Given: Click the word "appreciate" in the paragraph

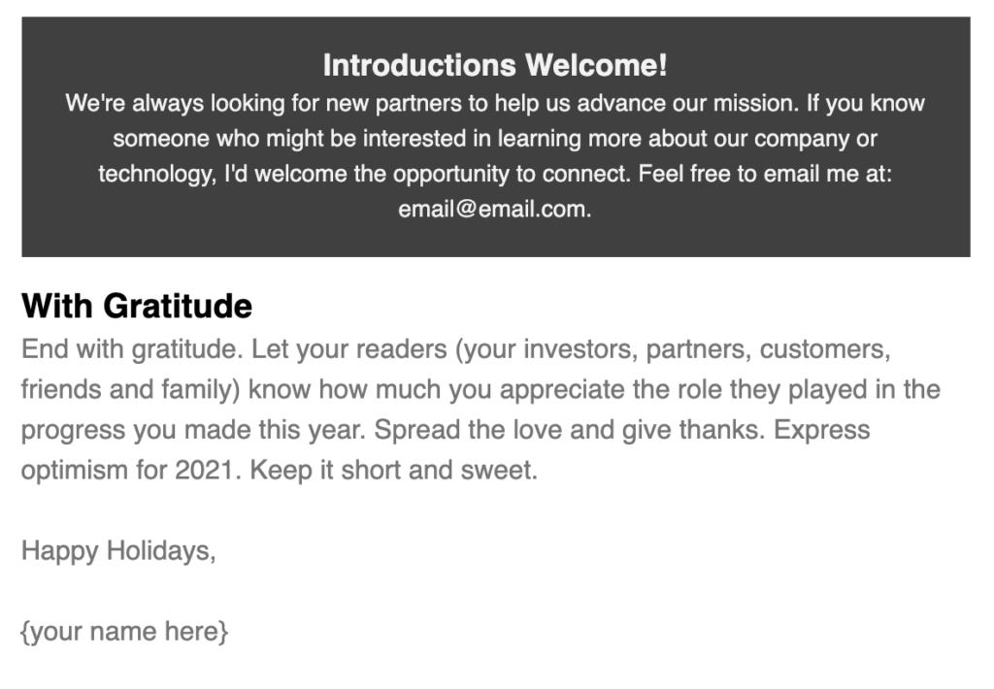Looking at the screenshot, I should (x=544, y=389).
